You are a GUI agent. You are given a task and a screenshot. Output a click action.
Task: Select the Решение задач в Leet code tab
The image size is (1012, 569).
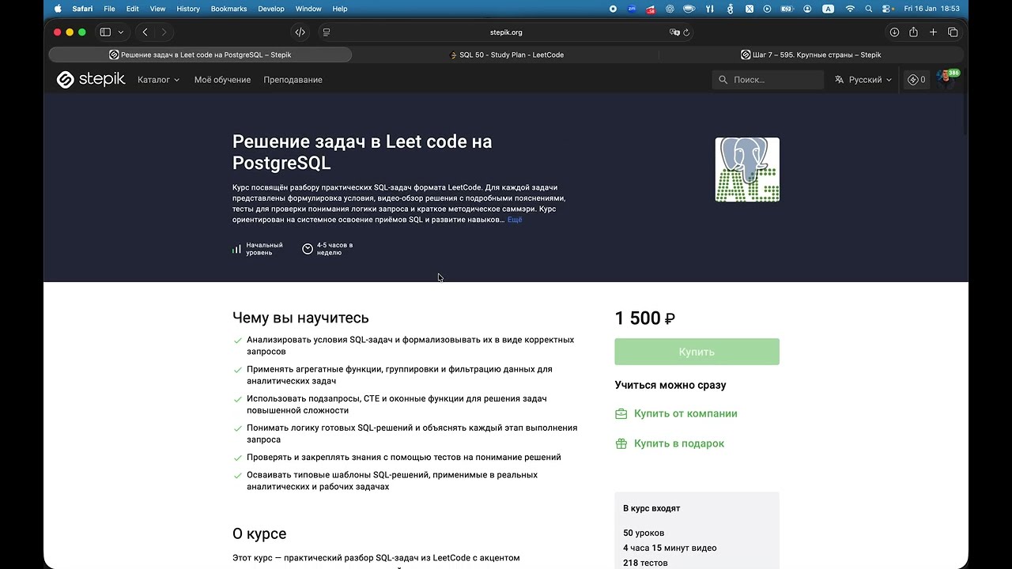(x=200, y=55)
